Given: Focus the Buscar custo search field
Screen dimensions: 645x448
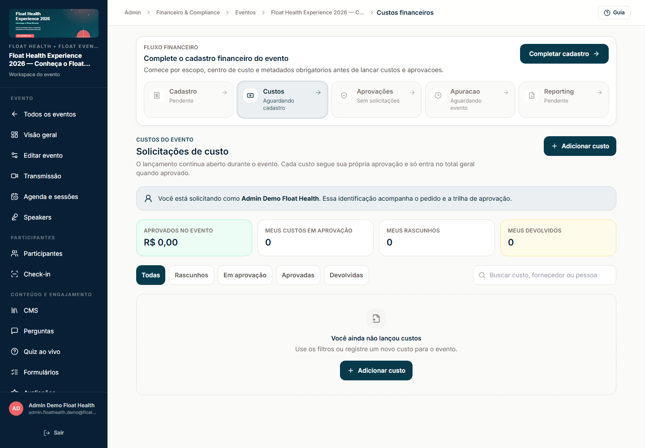Looking at the screenshot, I should (544, 275).
